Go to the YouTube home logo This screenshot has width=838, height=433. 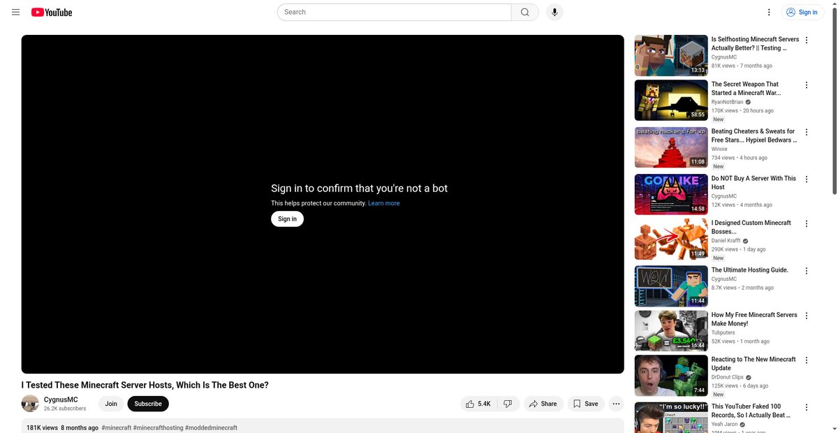[x=52, y=12]
